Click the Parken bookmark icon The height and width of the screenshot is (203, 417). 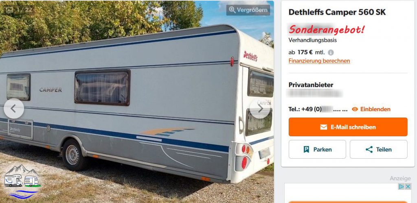[306, 150]
